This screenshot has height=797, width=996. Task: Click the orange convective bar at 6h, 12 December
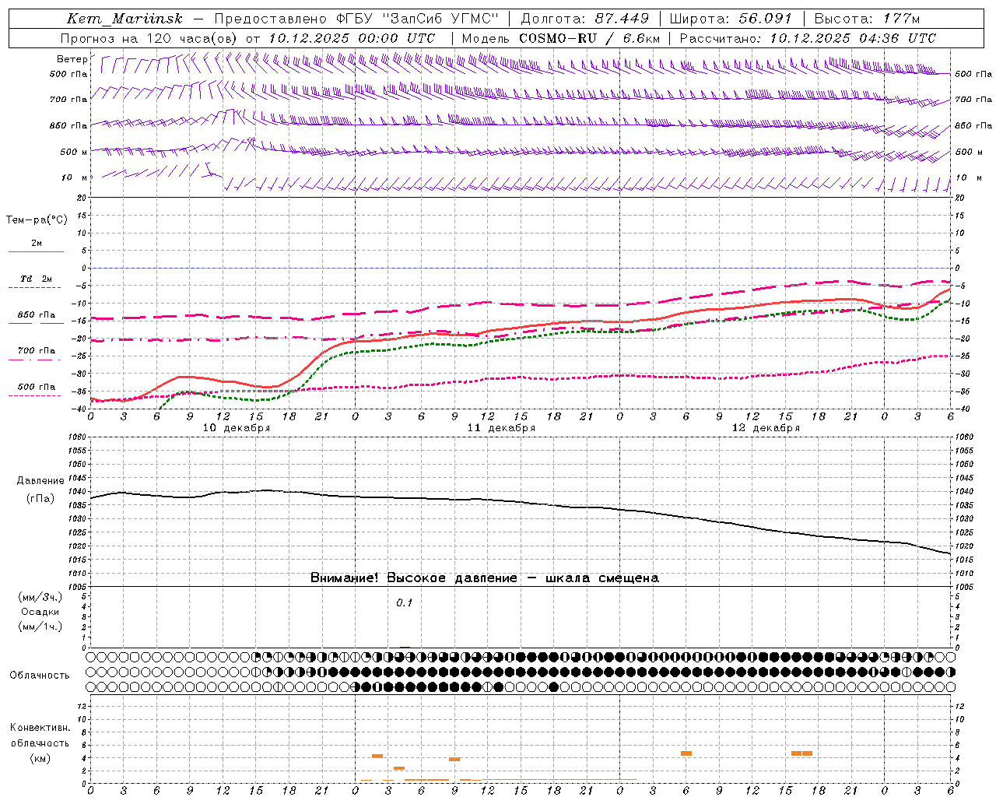(686, 753)
